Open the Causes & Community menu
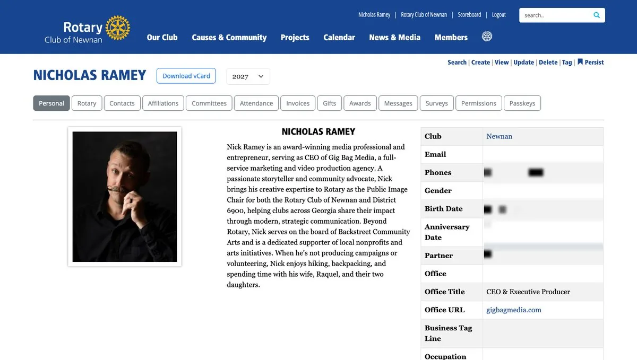 [x=229, y=37]
